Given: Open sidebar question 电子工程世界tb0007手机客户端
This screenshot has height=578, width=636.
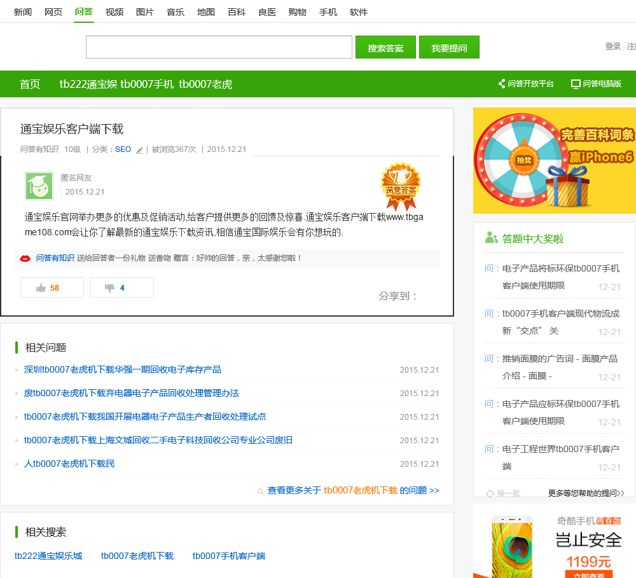Looking at the screenshot, I should [560, 457].
